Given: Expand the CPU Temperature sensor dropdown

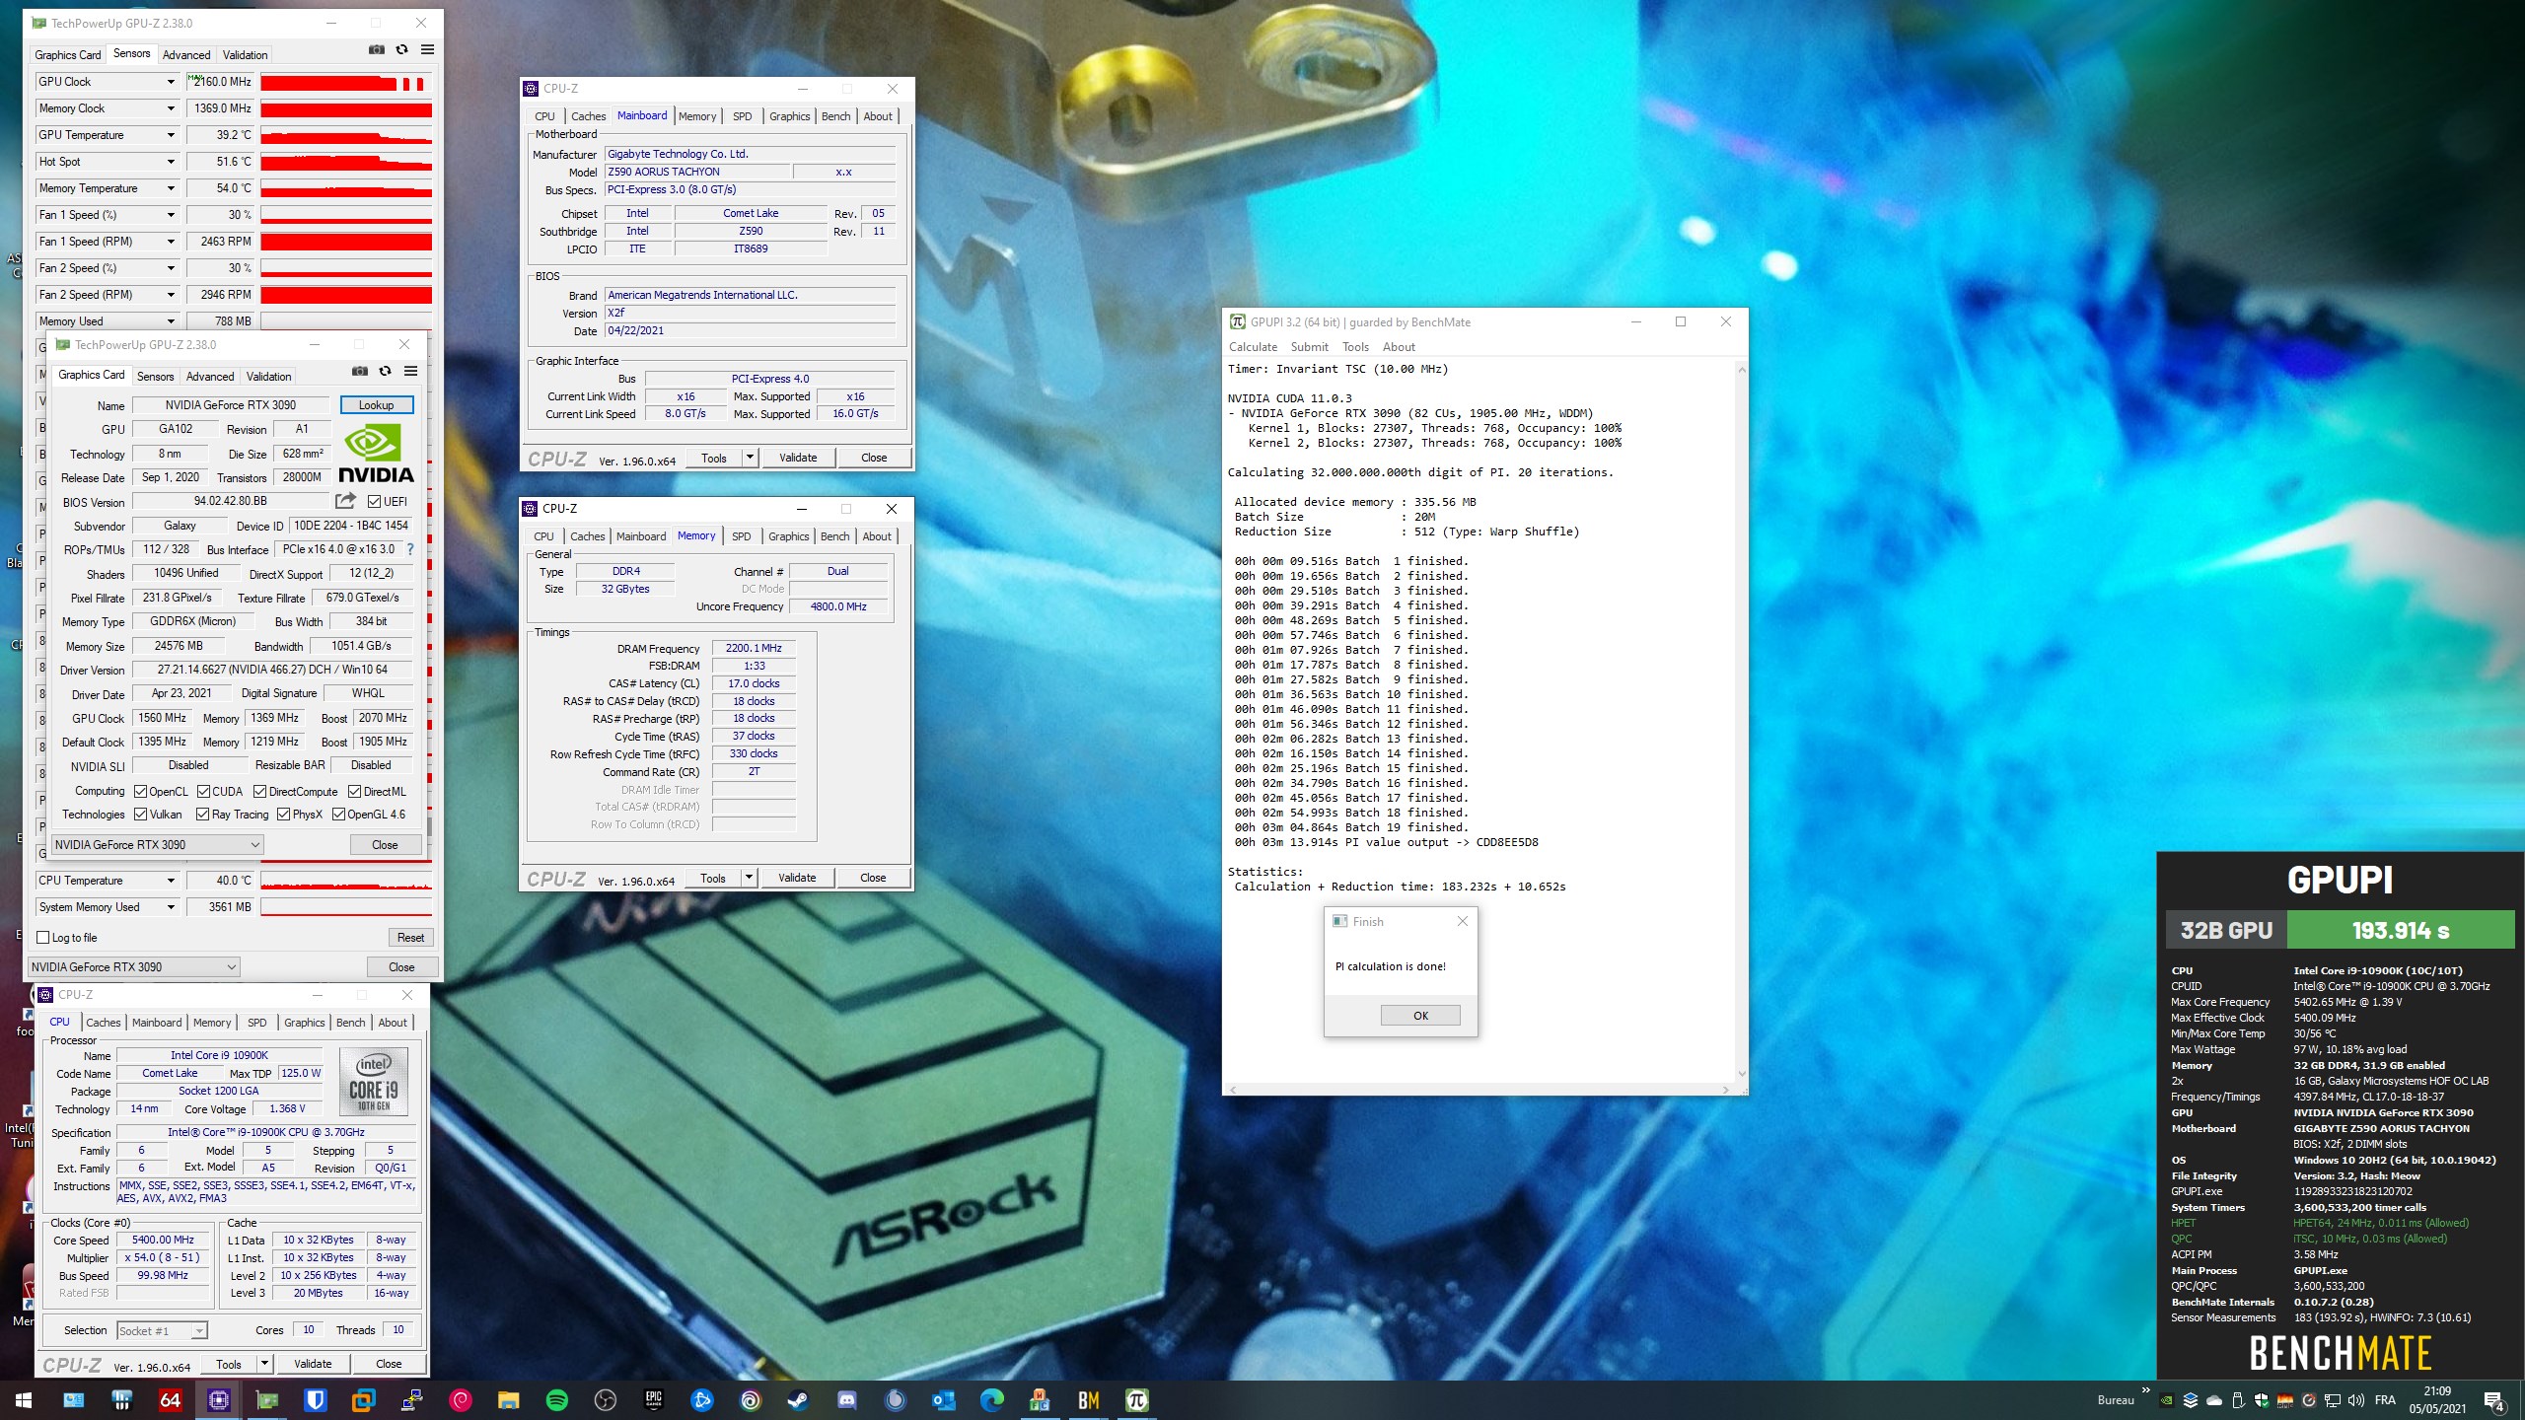Looking at the screenshot, I should coord(171,881).
